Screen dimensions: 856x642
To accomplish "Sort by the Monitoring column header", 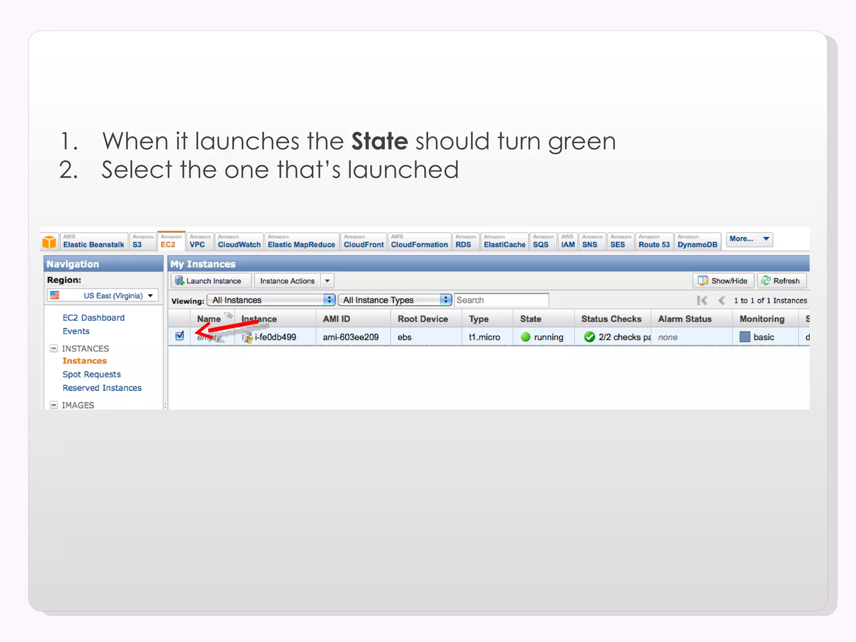I will coord(765,318).
